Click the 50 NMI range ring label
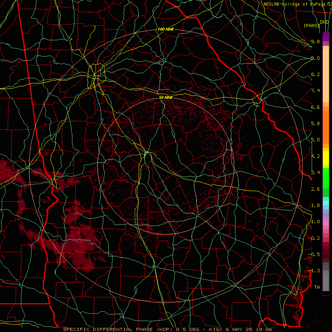 [166, 97]
